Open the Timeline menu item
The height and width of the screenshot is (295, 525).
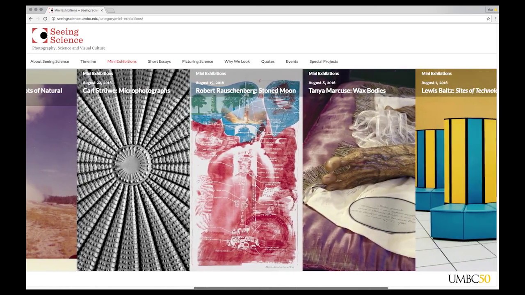[88, 61]
